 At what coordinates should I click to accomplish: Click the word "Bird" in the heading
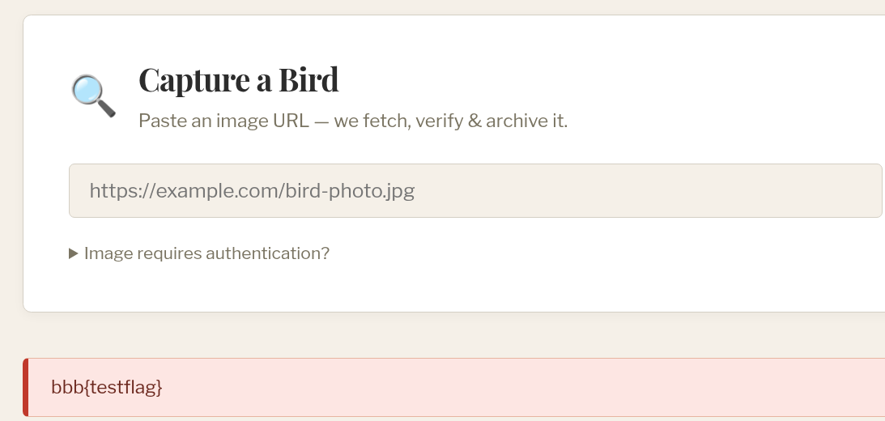point(308,79)
